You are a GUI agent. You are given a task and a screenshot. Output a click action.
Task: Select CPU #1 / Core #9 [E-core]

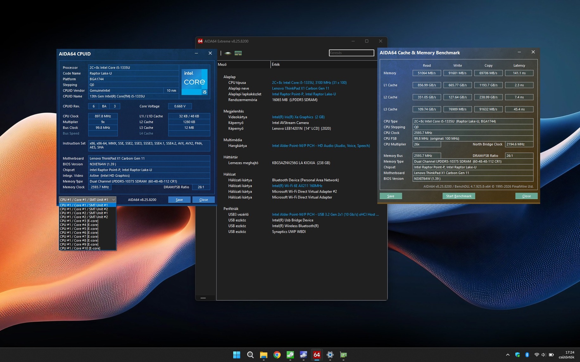[x=87, y=244]
